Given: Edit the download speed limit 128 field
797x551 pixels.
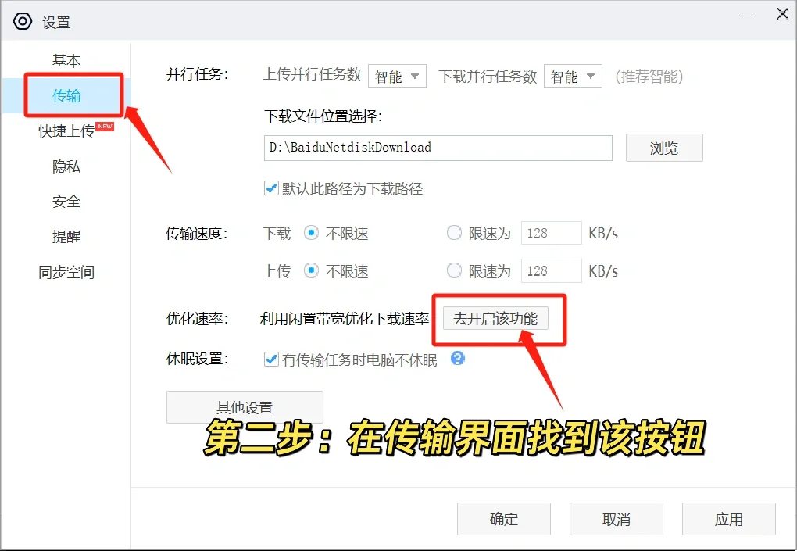Looking at the screenshot, I should point(551,233).
